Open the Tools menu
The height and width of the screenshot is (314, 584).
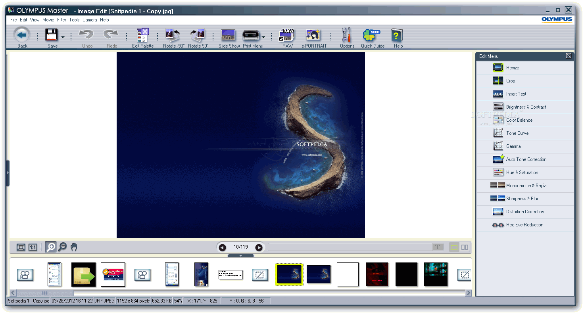click(74, 20)
